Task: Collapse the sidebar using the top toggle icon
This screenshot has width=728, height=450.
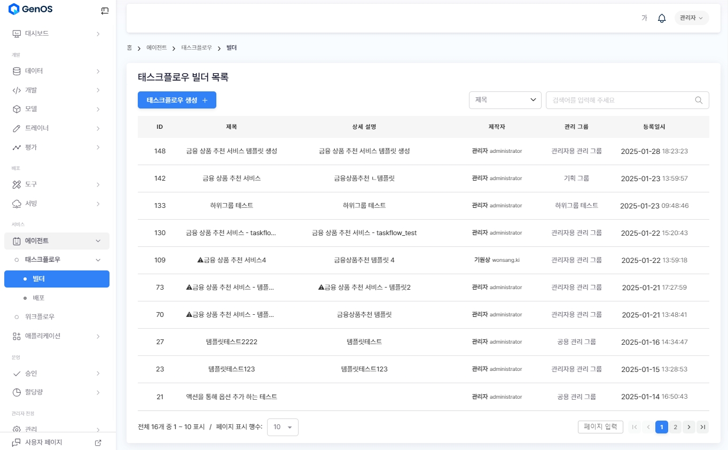Action: 105,10
